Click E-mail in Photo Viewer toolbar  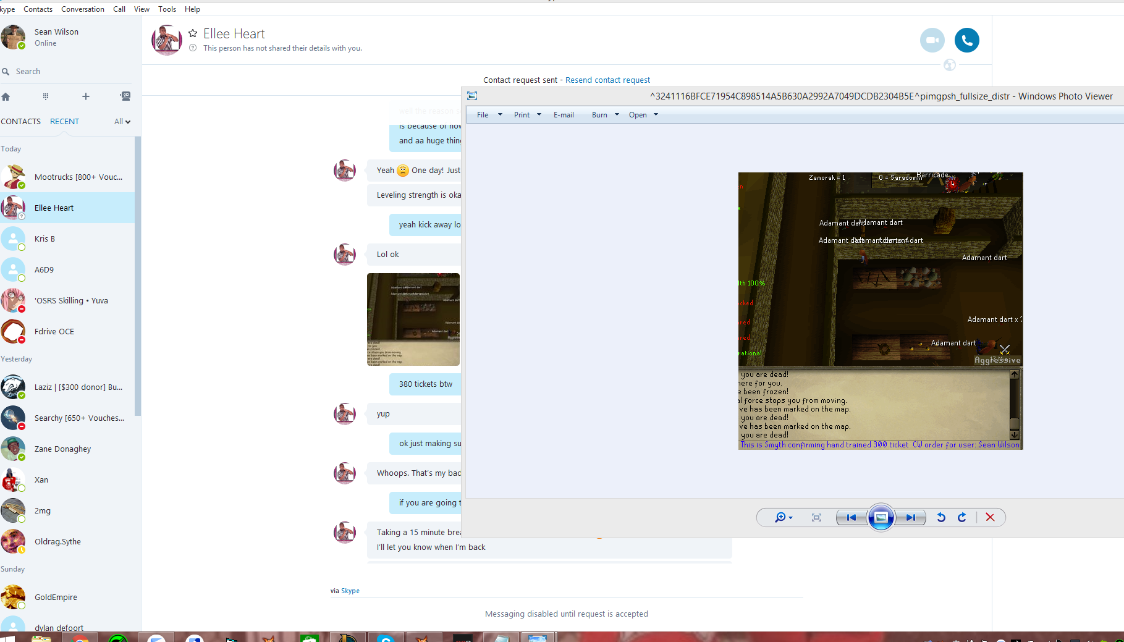[x=564, y=115]
